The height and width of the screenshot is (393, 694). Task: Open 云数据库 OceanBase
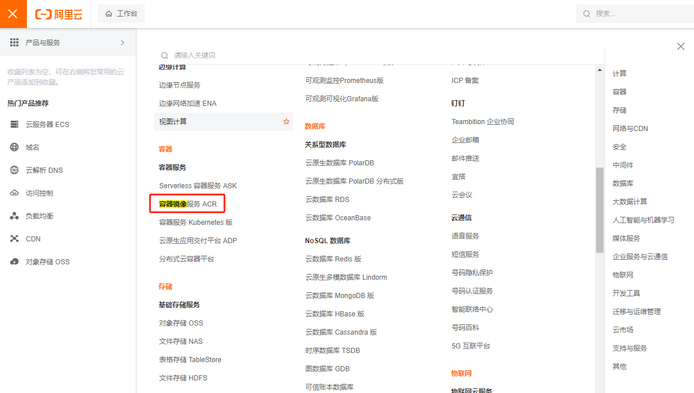338,217
